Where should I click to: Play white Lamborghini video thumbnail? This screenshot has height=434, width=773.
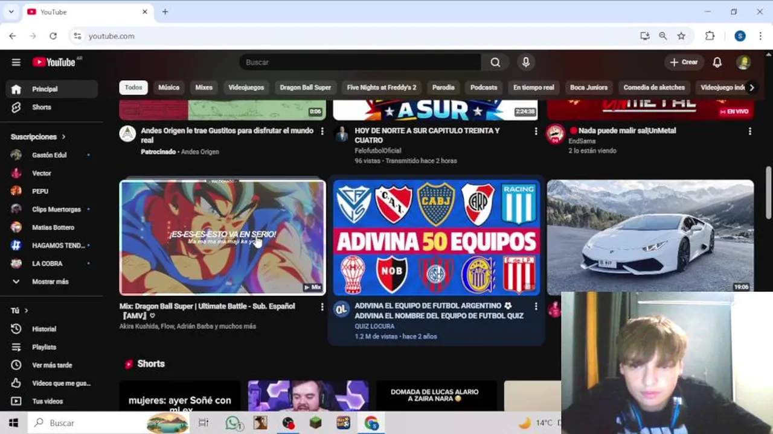tap(650, 236)
